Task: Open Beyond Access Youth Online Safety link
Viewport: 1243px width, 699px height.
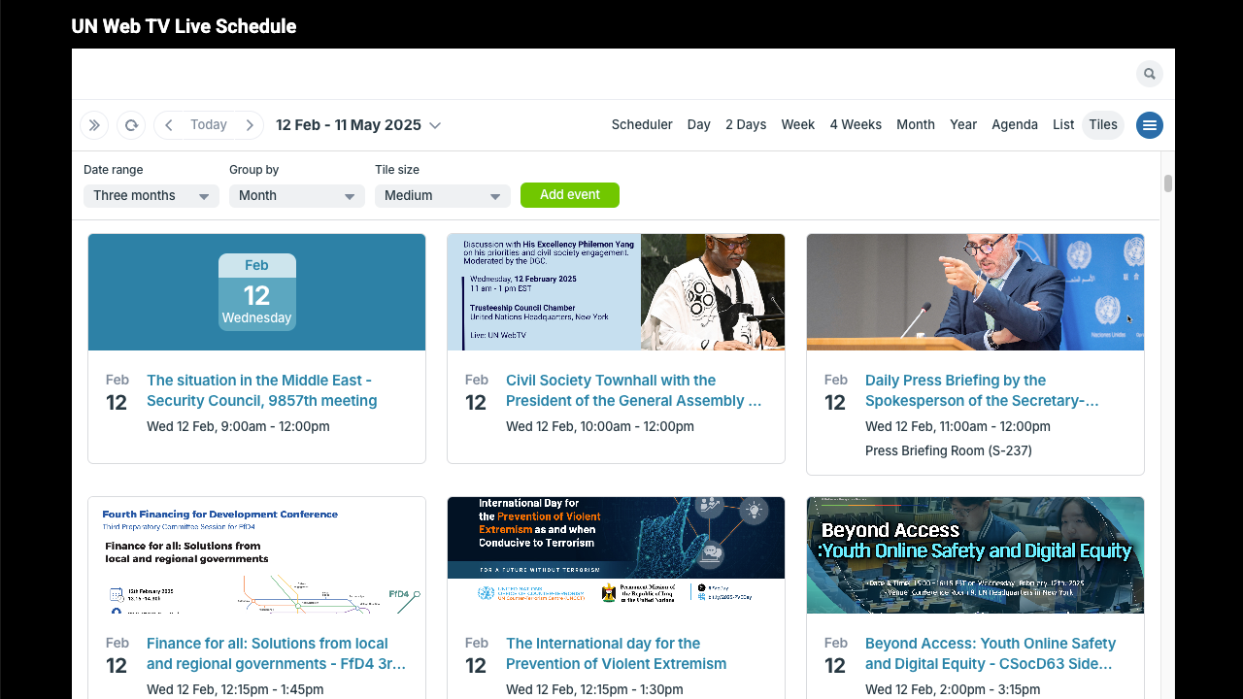Action: pyautogui.click(x=991, y=653)
